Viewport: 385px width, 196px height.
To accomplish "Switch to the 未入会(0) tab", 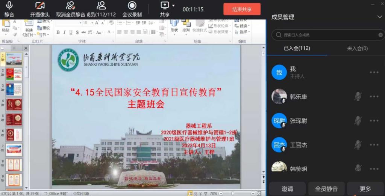I will click(x=357, y=48).
